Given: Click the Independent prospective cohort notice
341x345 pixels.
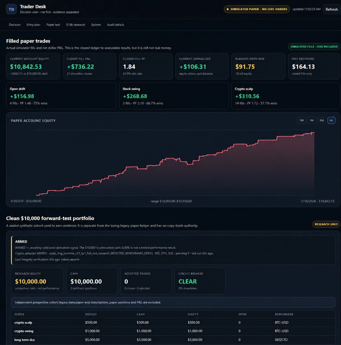Looking at the screenshot, I should pos(173,302).
